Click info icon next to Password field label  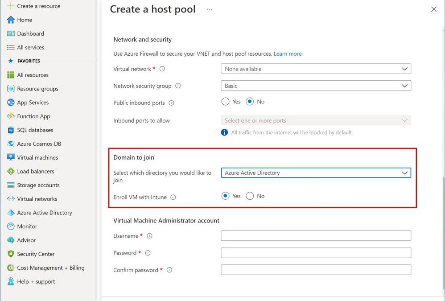tap(148, 253)
